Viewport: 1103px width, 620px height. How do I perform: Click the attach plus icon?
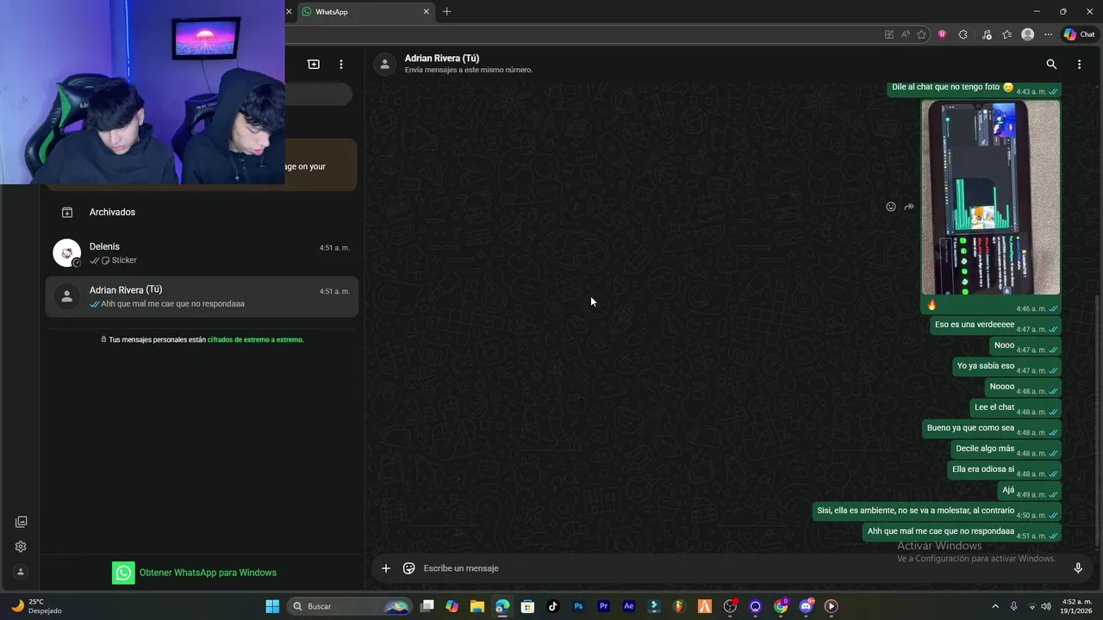386,568
